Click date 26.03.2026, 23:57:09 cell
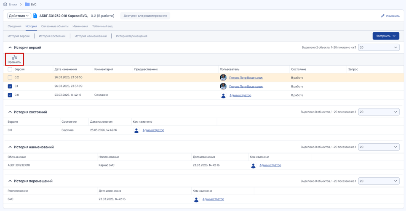This screenshot has width=406, height=211. point(68,86)
